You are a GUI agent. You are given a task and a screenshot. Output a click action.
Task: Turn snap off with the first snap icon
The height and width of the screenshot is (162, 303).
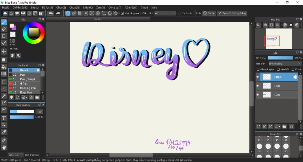click(68, 13)
